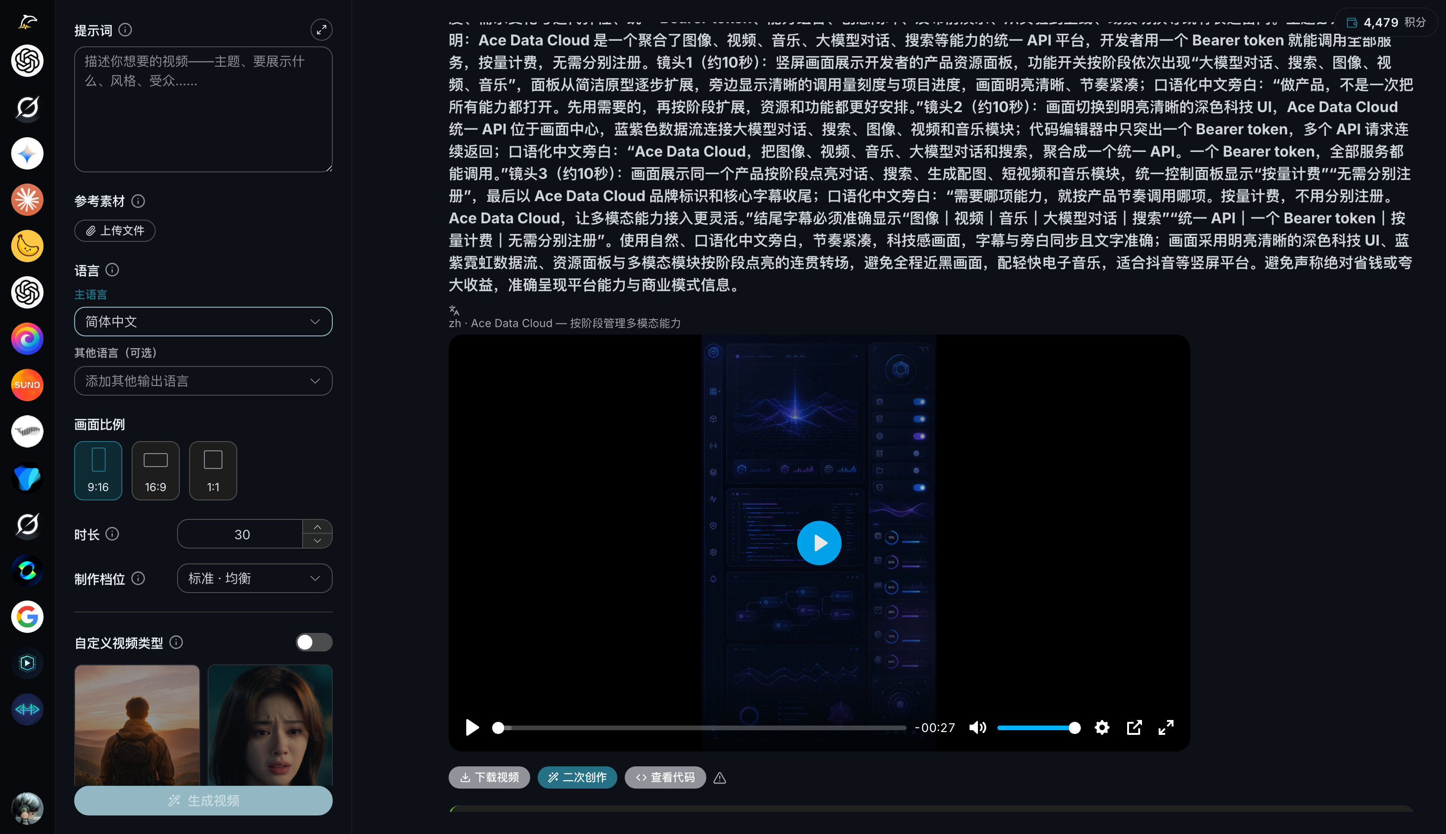Select the hiker at sunset thumbnail
Viewport: 1446px width, 834px height.
click(137, 725)
